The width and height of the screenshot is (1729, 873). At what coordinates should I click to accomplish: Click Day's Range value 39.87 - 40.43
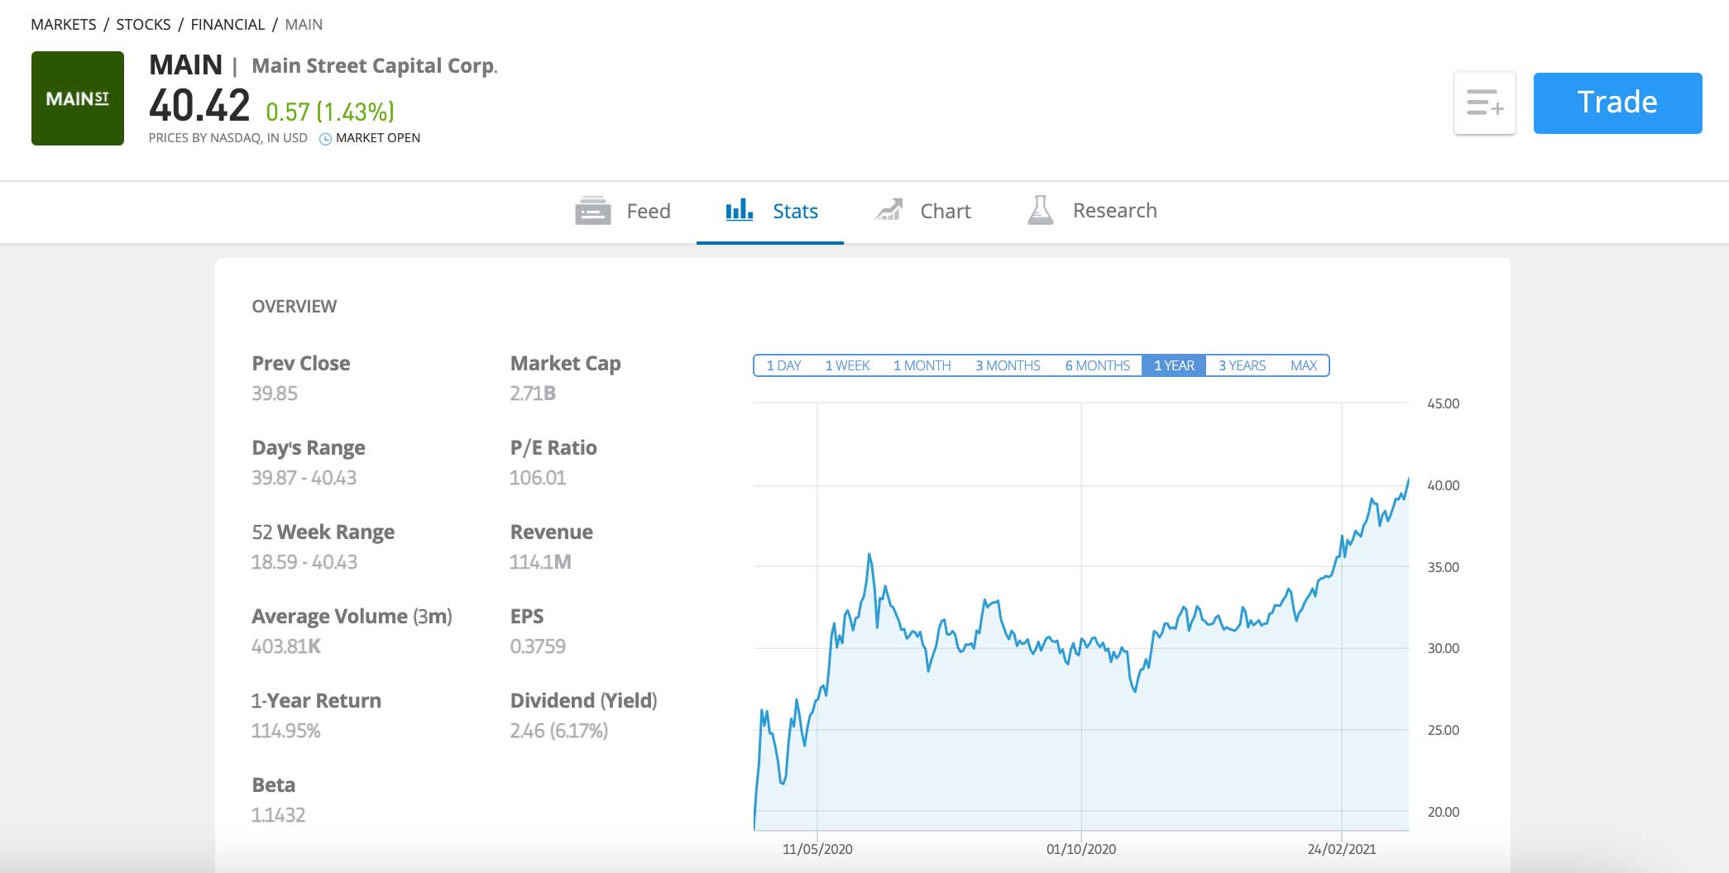point(304,478)
